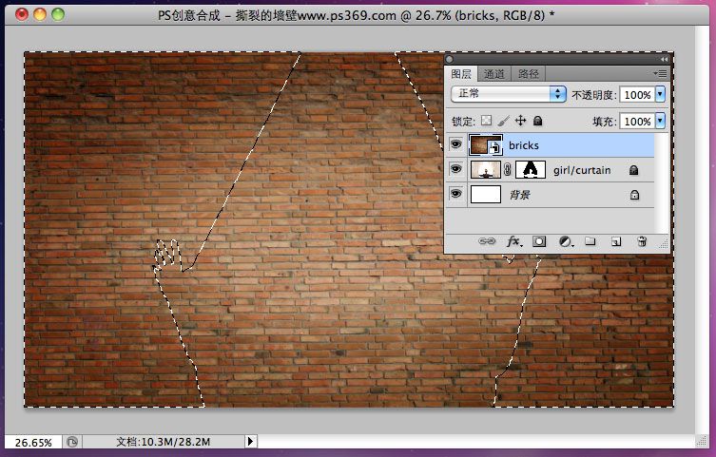Click lock icon on girl/curtain layer
This screenshot has width=716, height=457.
click(633, 170)
